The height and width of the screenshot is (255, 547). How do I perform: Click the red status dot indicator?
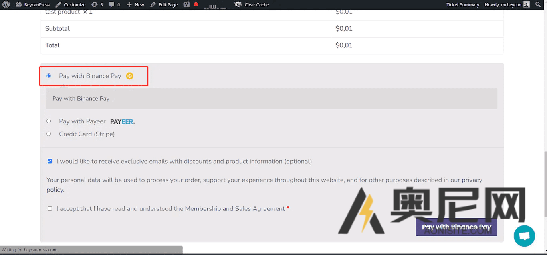click(x=196, y=5)
